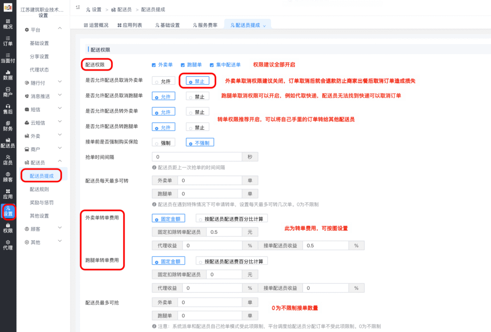Click 禁止 for canceling takeout orders
Screen dimensions: 491x332
coord(197,80)
